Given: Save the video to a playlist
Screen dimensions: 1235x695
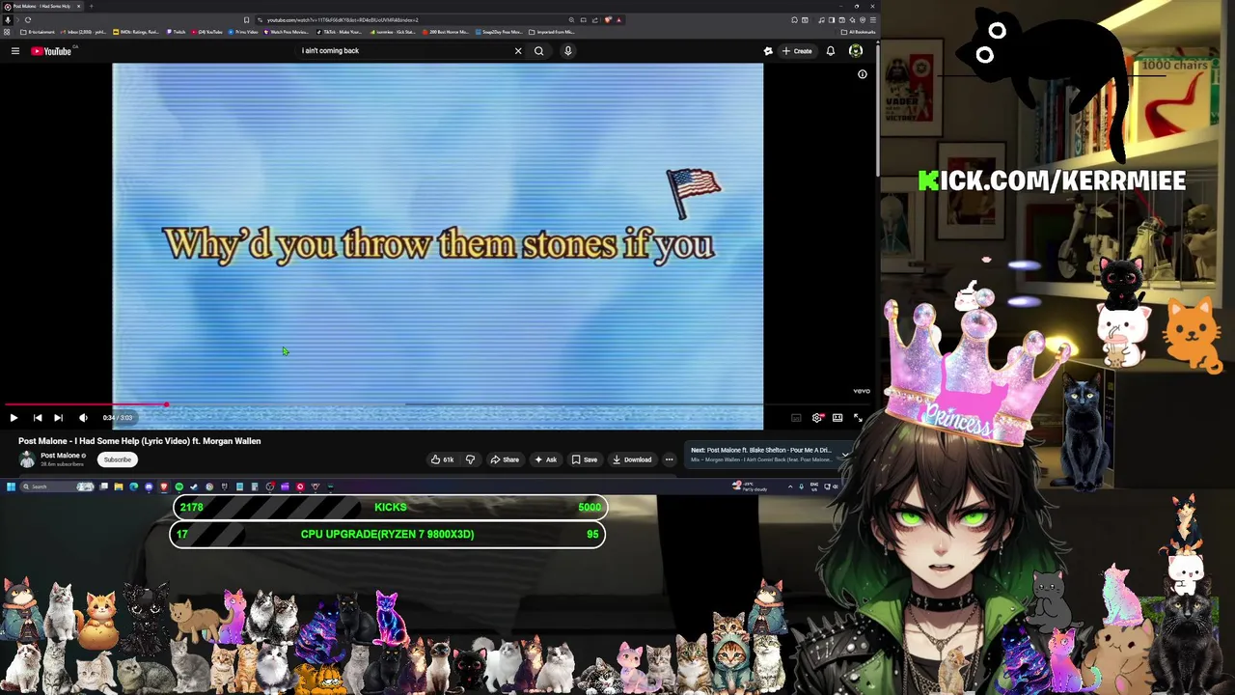Looking at the screenshot, I should coord(585,459).
